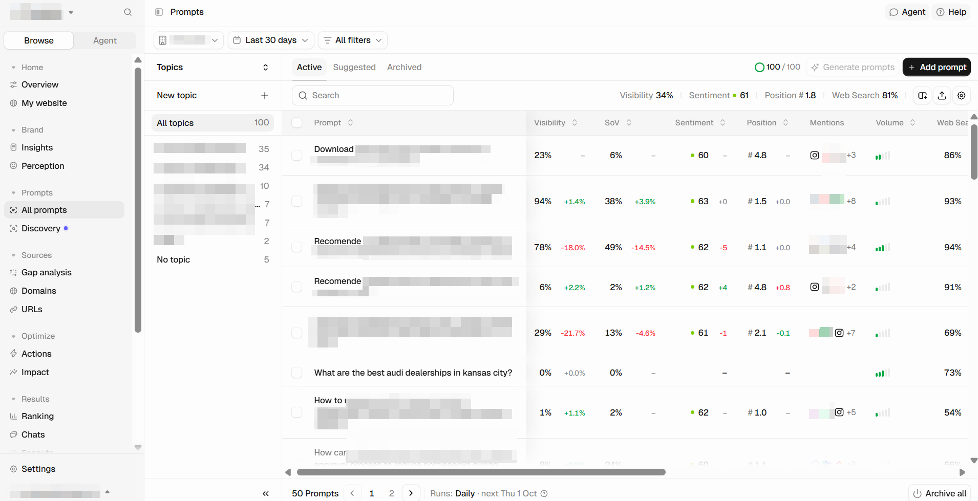Click the sidebar vertical scrollbar
This screenshot has height=501, width=978.
[x=138, y=200]
